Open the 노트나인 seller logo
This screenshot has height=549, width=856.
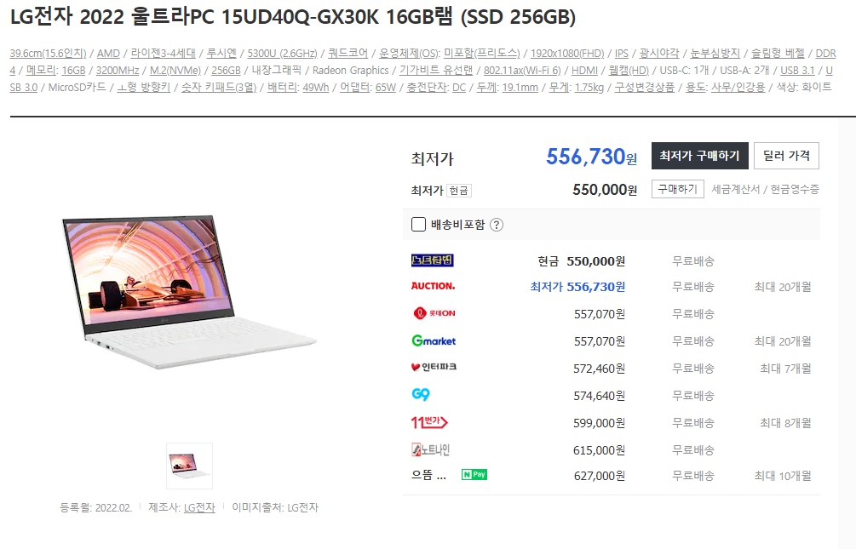click(x=430, y=449)
